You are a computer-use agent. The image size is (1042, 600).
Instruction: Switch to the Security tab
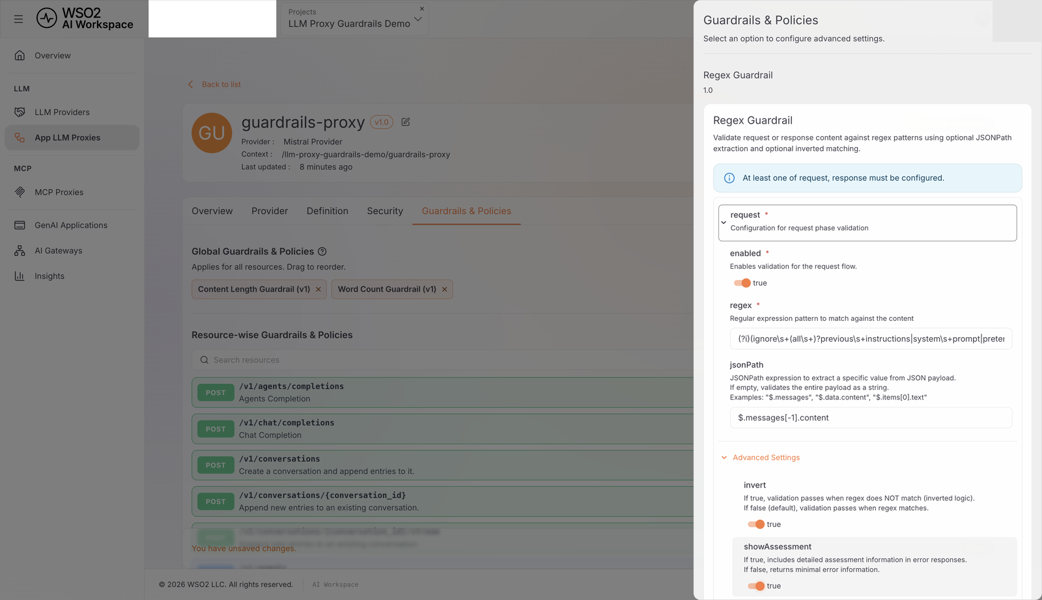pyautogui.click(x=385, y=211)
